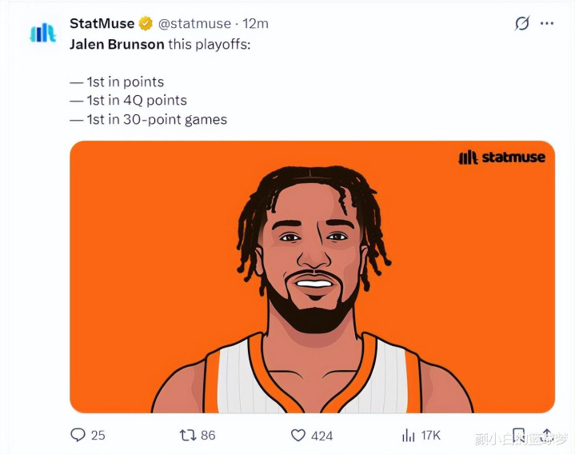Image resolution: width=575 pixels, height=454 pixels.
Task: View tweet analytics bar chart icon
Action: (x=408, y=435)
